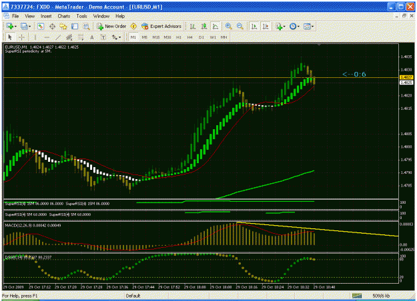Expand the Indicators dropdown arrow
Viewport: 417px width, 301px height.
(x=284, y=27)
